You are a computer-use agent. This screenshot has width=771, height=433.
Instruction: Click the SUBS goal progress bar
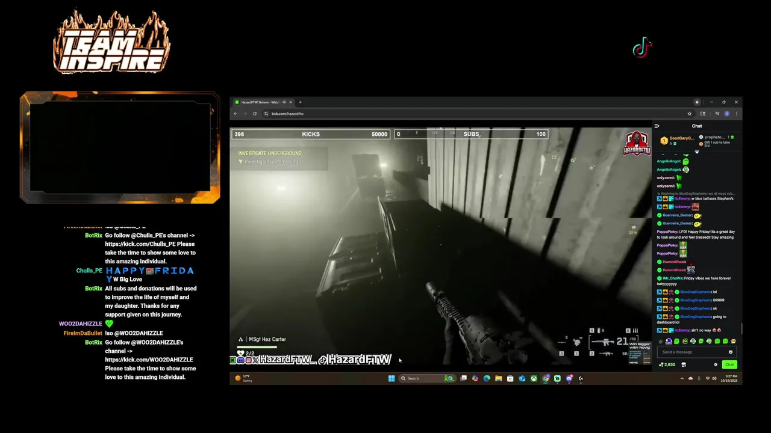point(471,134)
